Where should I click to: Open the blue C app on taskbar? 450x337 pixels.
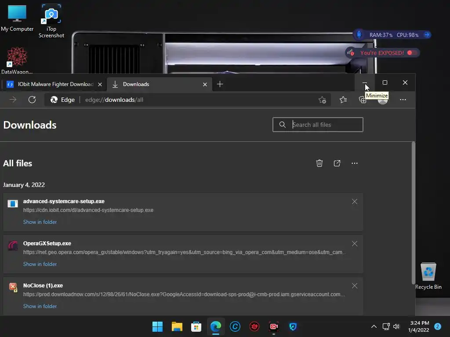pos(235,326)
